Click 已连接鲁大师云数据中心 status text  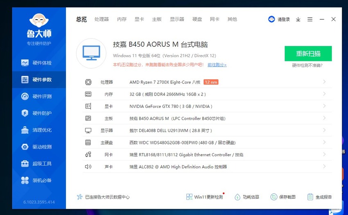107,197
